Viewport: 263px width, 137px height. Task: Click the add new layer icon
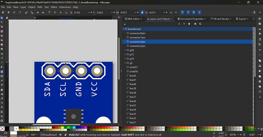(125, 24)
